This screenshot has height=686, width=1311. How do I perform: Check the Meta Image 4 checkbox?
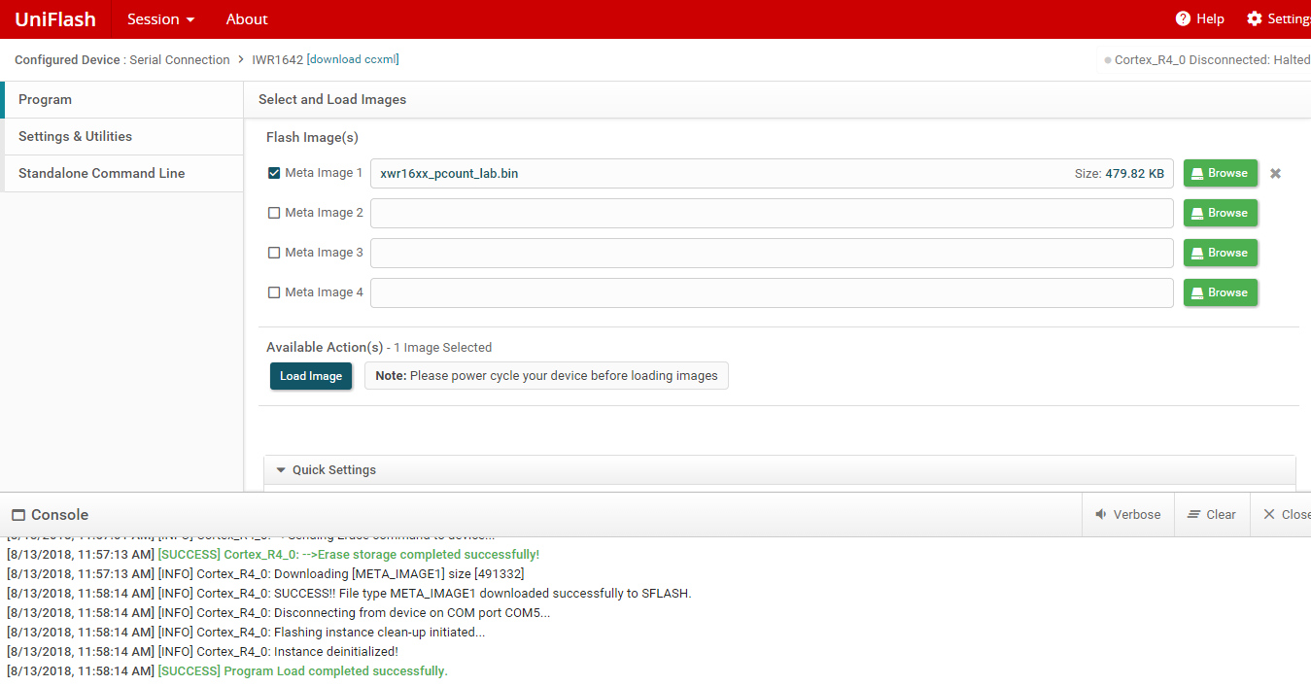pos(274,292)
